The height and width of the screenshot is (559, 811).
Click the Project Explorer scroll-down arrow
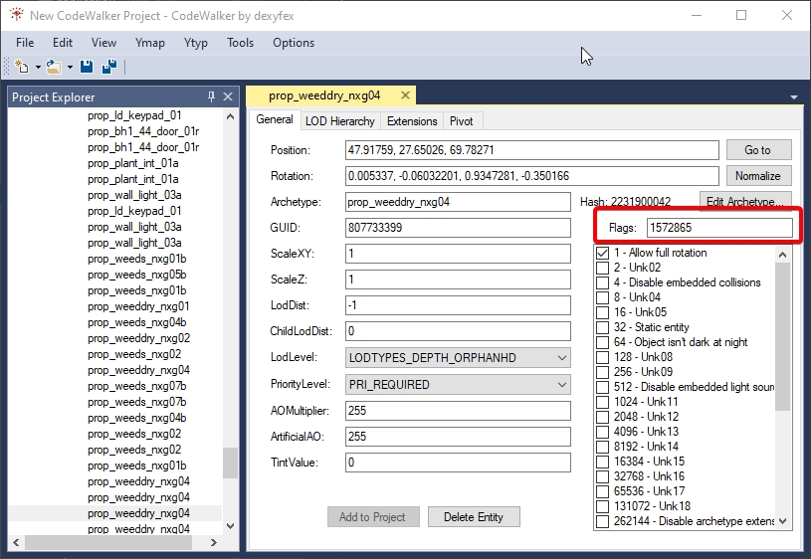[231, 526]
